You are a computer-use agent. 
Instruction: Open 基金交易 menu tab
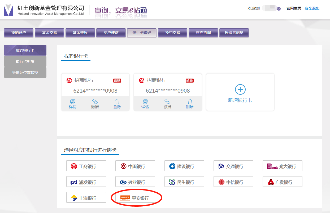(49, 33)
